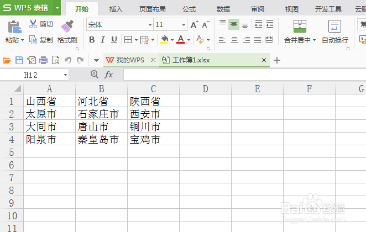Click the select all corner triangle
The image size is (366, 232).
point(18,88)
